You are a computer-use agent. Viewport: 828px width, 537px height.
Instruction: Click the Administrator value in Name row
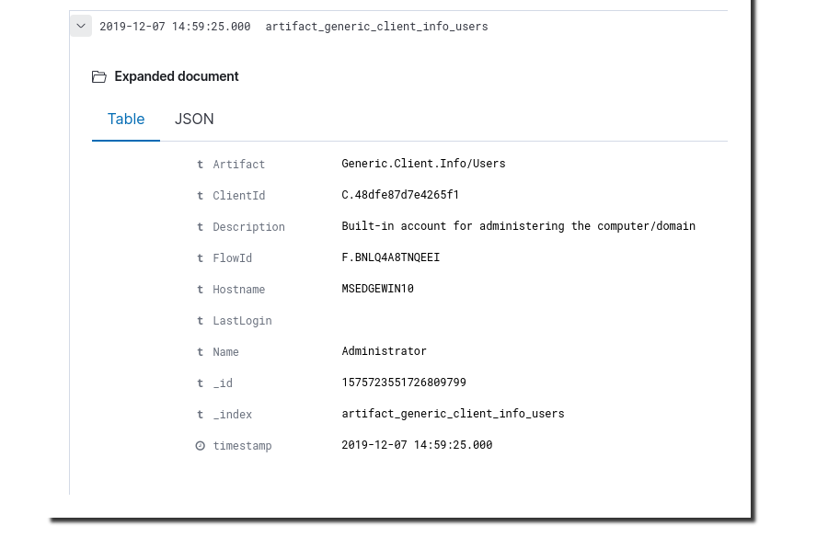click(384, 351)
